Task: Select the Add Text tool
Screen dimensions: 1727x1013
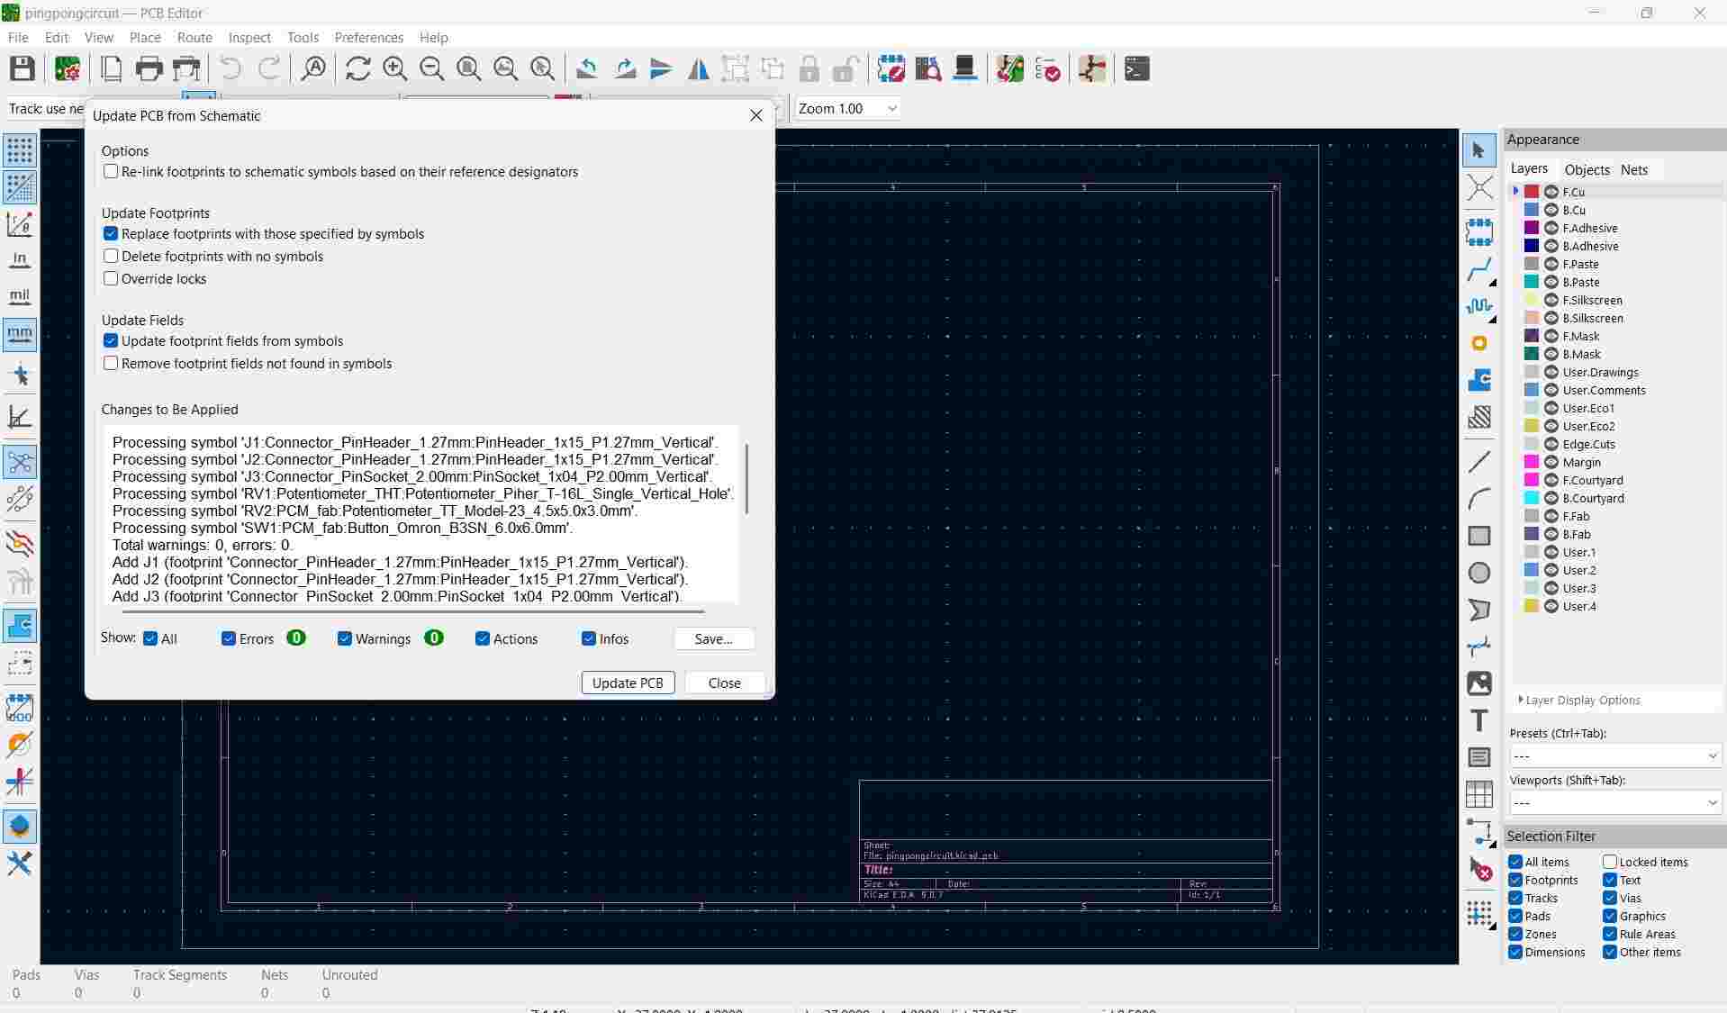Action: coord(1479,720)
